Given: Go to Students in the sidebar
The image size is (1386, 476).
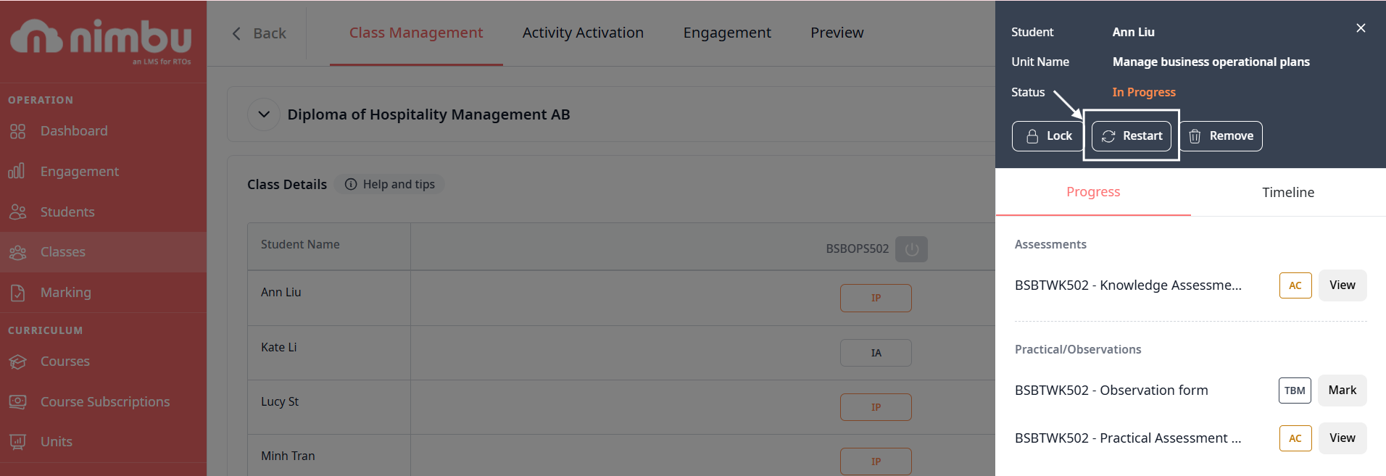Looking at the screenshot, I should point(67,212).
